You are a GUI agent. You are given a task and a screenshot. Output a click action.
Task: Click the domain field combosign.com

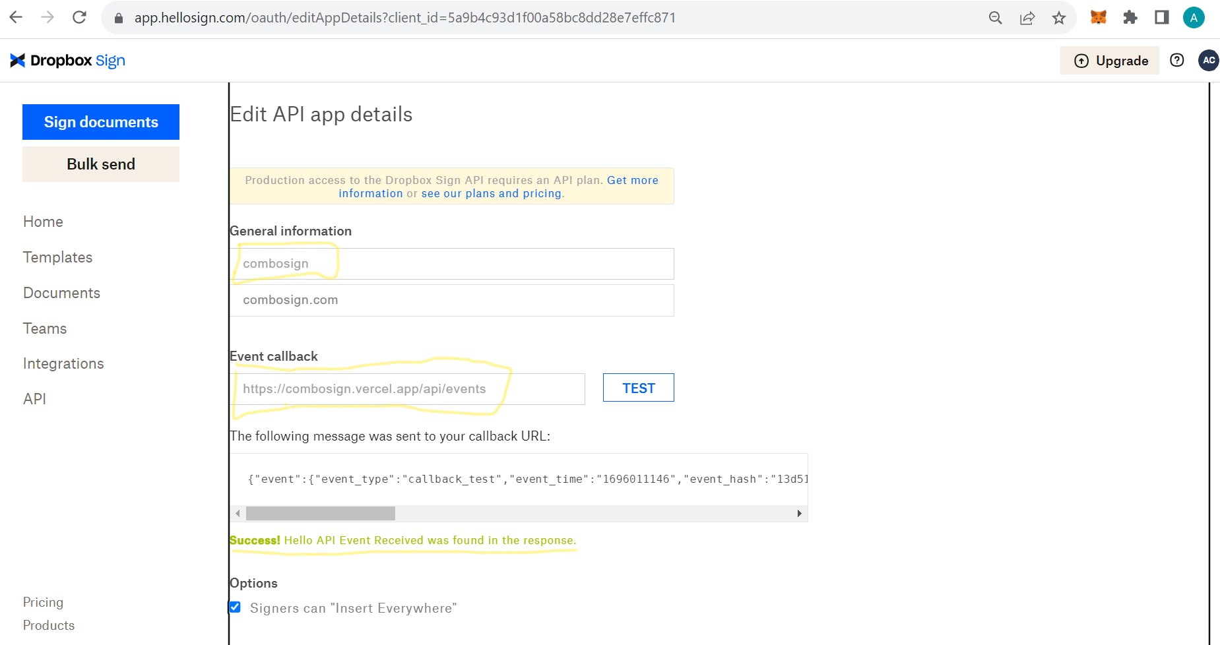pos(452,300)
